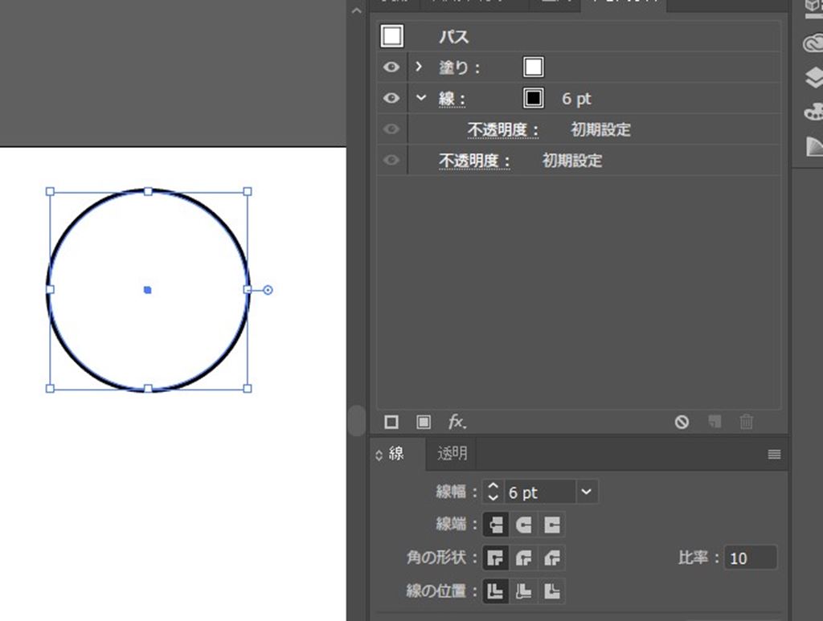This screenshot has height=621, width=823.
Task: Open the fx effects menu
Action: tap(457, 422)
